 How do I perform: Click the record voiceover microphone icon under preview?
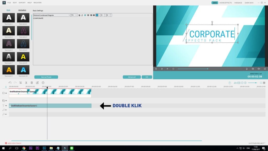[247, 69]
